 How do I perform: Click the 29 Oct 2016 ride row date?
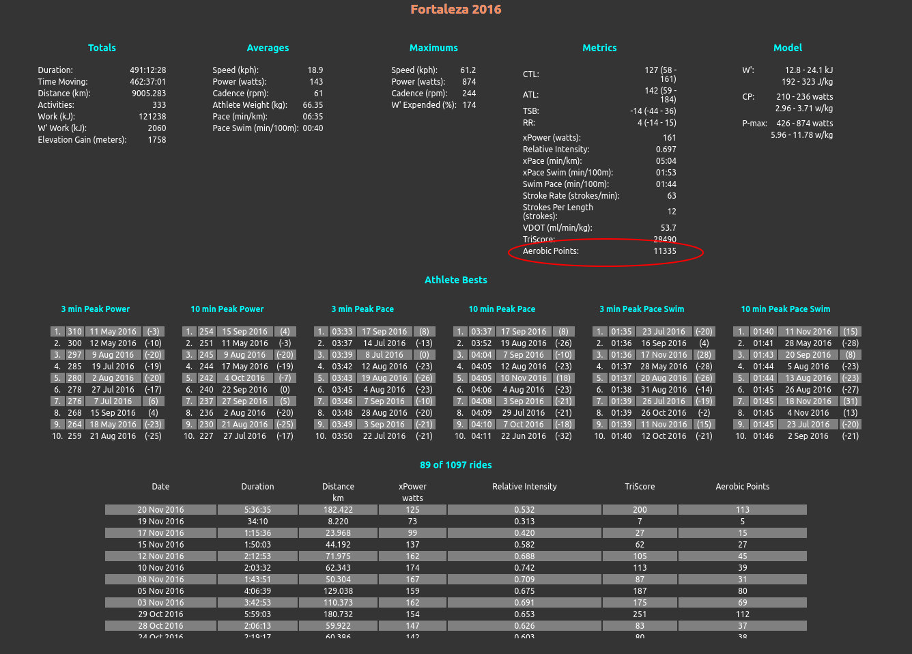click(160, 614)
